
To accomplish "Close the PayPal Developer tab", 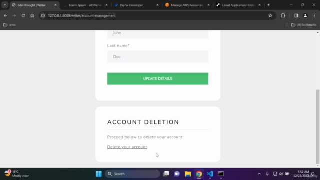I will [x=157, y=5].
